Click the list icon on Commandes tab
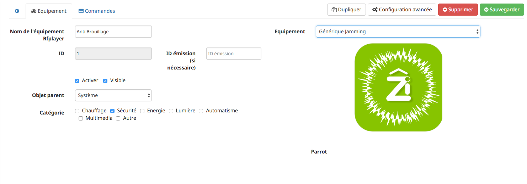The width and height of the screenshot is (527, 184). (81, 11)
